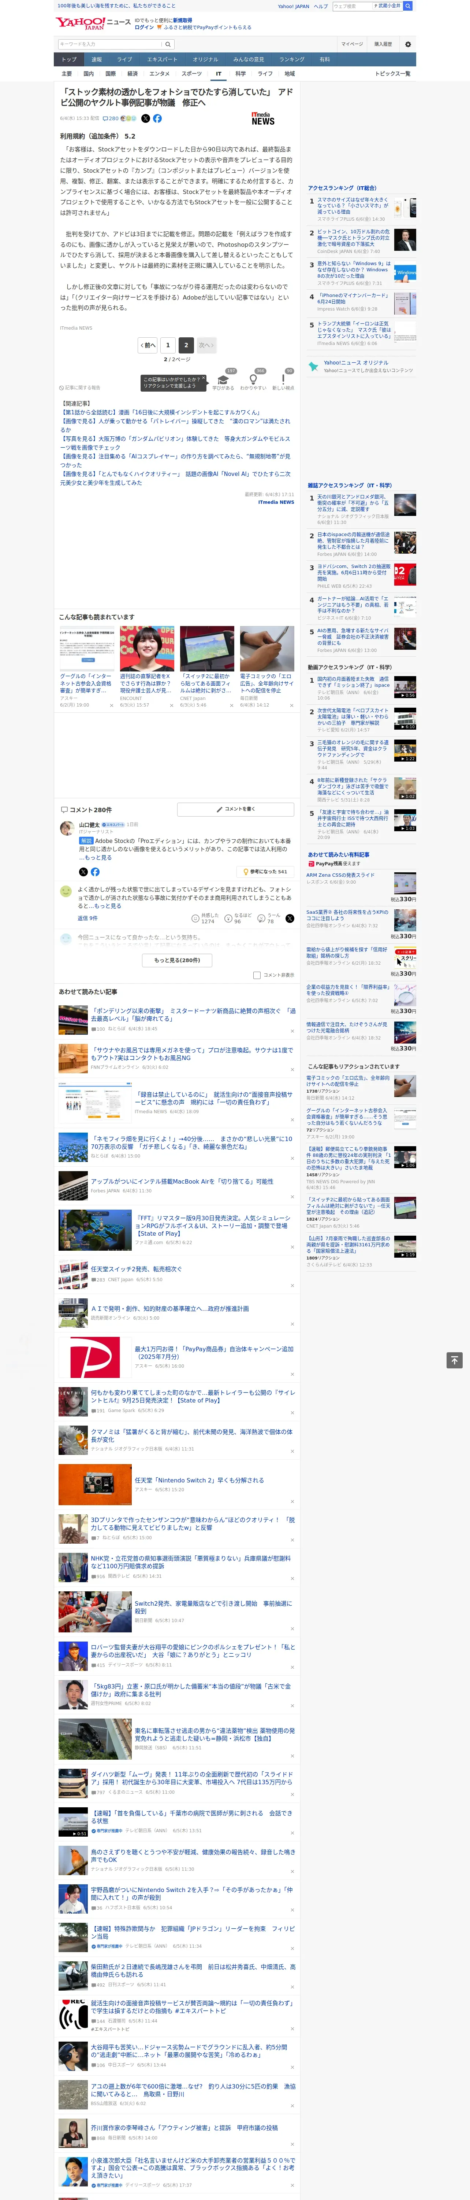Click もっと見る(280件) comments button
This screenshot has height=2200, width=470.
click(x=178, y=960)
